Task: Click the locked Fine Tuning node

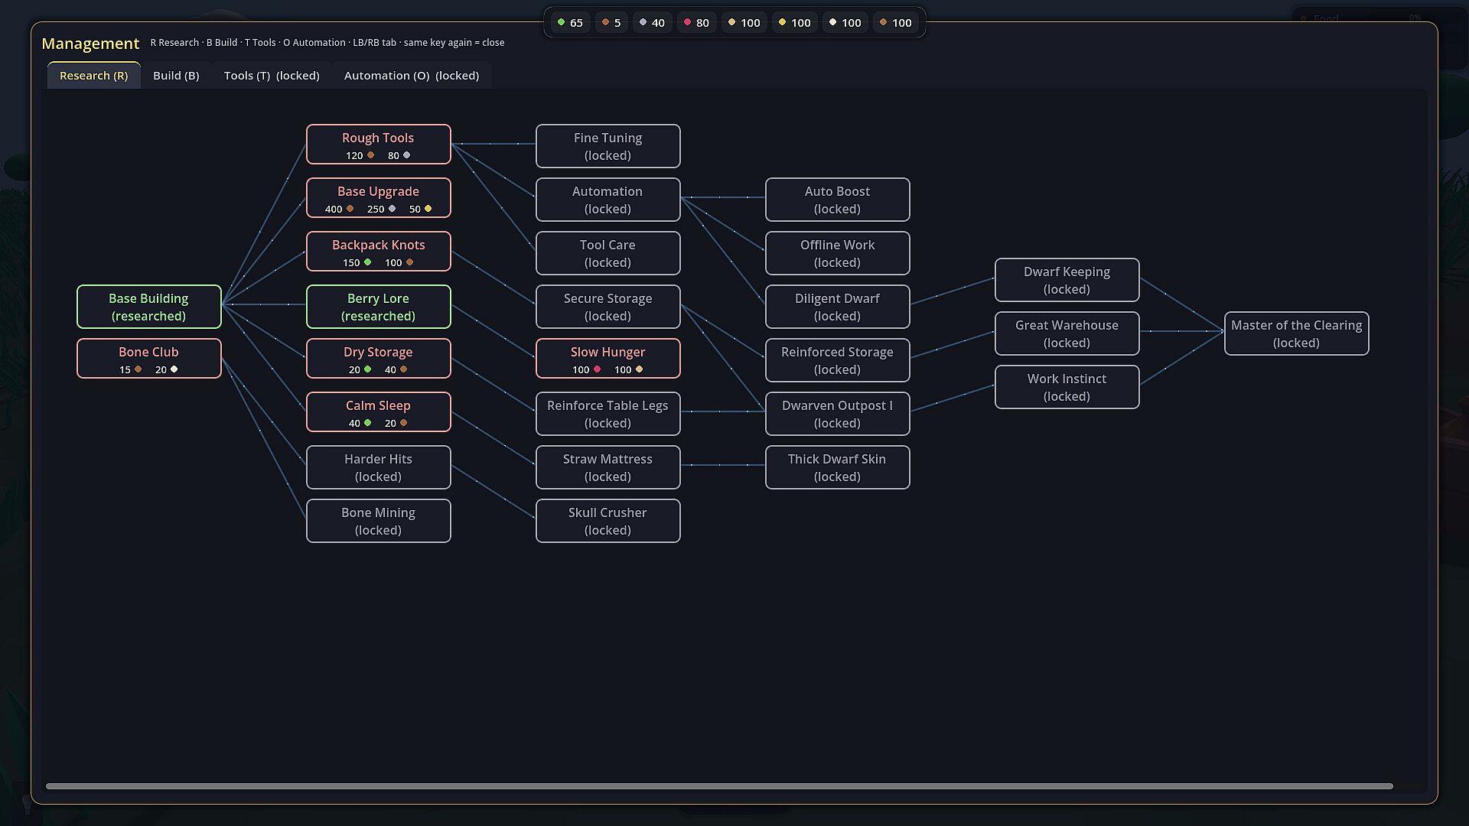Action: (608, 146)
